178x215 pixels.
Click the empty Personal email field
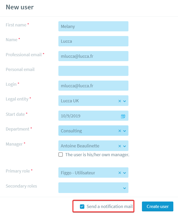93,71
